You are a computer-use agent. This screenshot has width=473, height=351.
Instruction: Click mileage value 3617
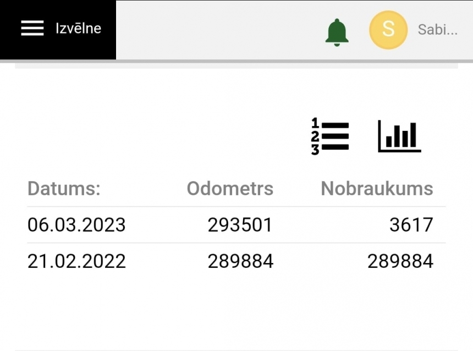click(411, 225)
